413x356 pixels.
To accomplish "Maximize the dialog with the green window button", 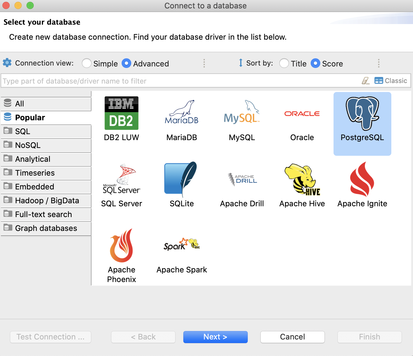I will click(30, 5).
